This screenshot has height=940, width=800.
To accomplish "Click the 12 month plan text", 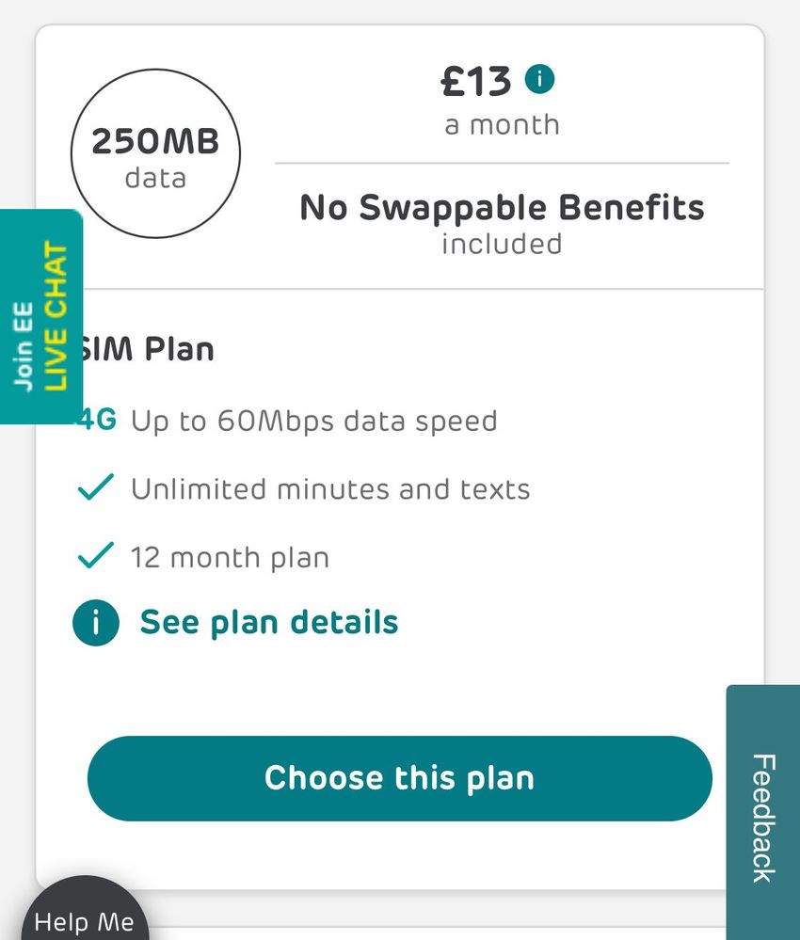I will point(230,557).
